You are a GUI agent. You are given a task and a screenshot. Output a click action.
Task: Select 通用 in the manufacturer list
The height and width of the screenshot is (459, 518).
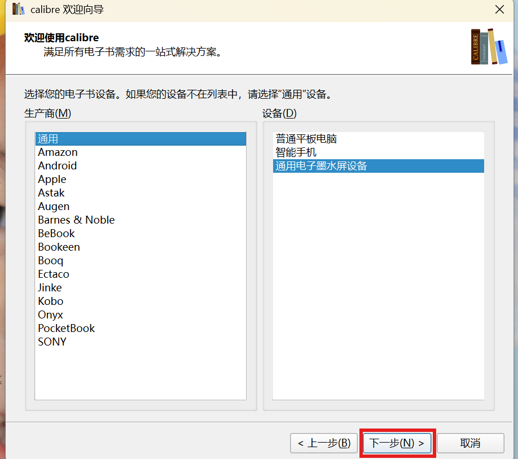click(141, 139)
